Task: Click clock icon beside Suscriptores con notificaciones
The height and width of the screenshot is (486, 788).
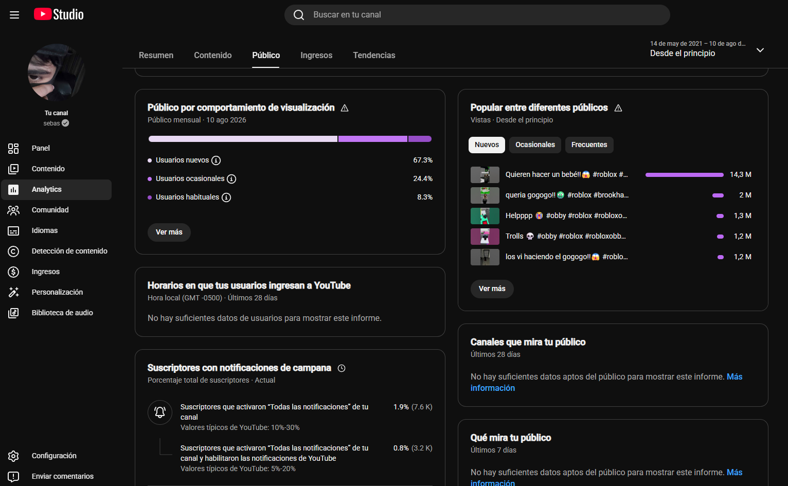Action: [x=342, y=368]
